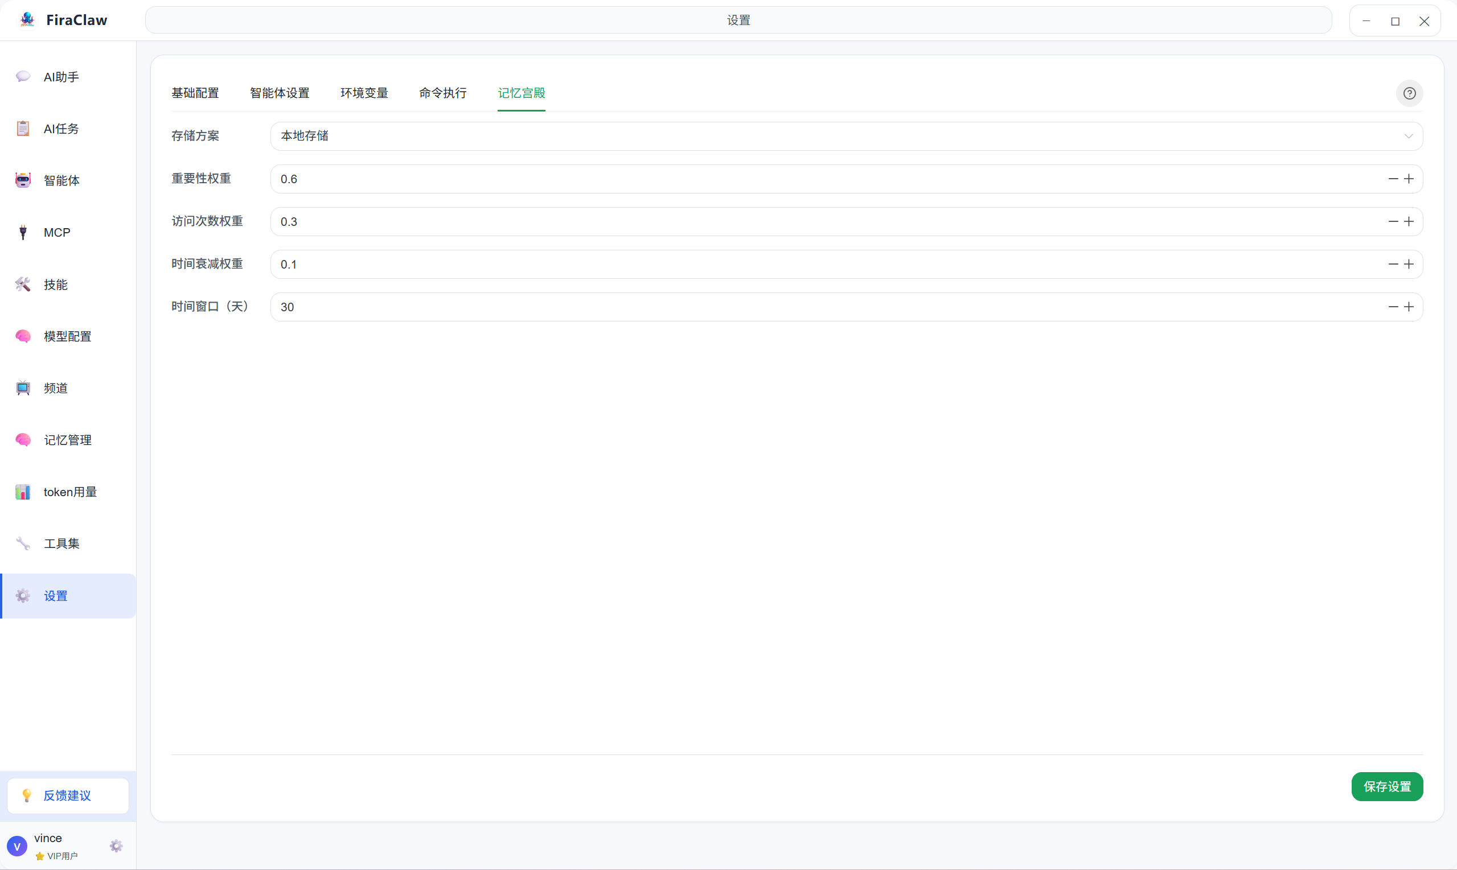
Task: Click the FiraClaw logo icon
Action: 27,20
